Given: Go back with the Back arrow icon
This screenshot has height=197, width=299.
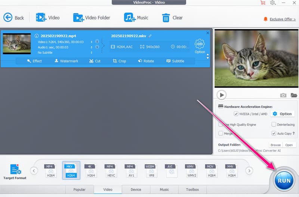Looking at the screenshot, I should (8, 18).
